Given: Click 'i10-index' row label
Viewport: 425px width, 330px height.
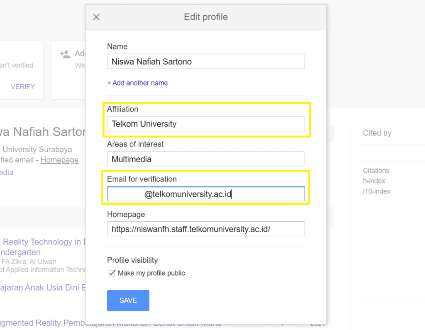Looking at the screenshot, I should [x=376, y=191].
